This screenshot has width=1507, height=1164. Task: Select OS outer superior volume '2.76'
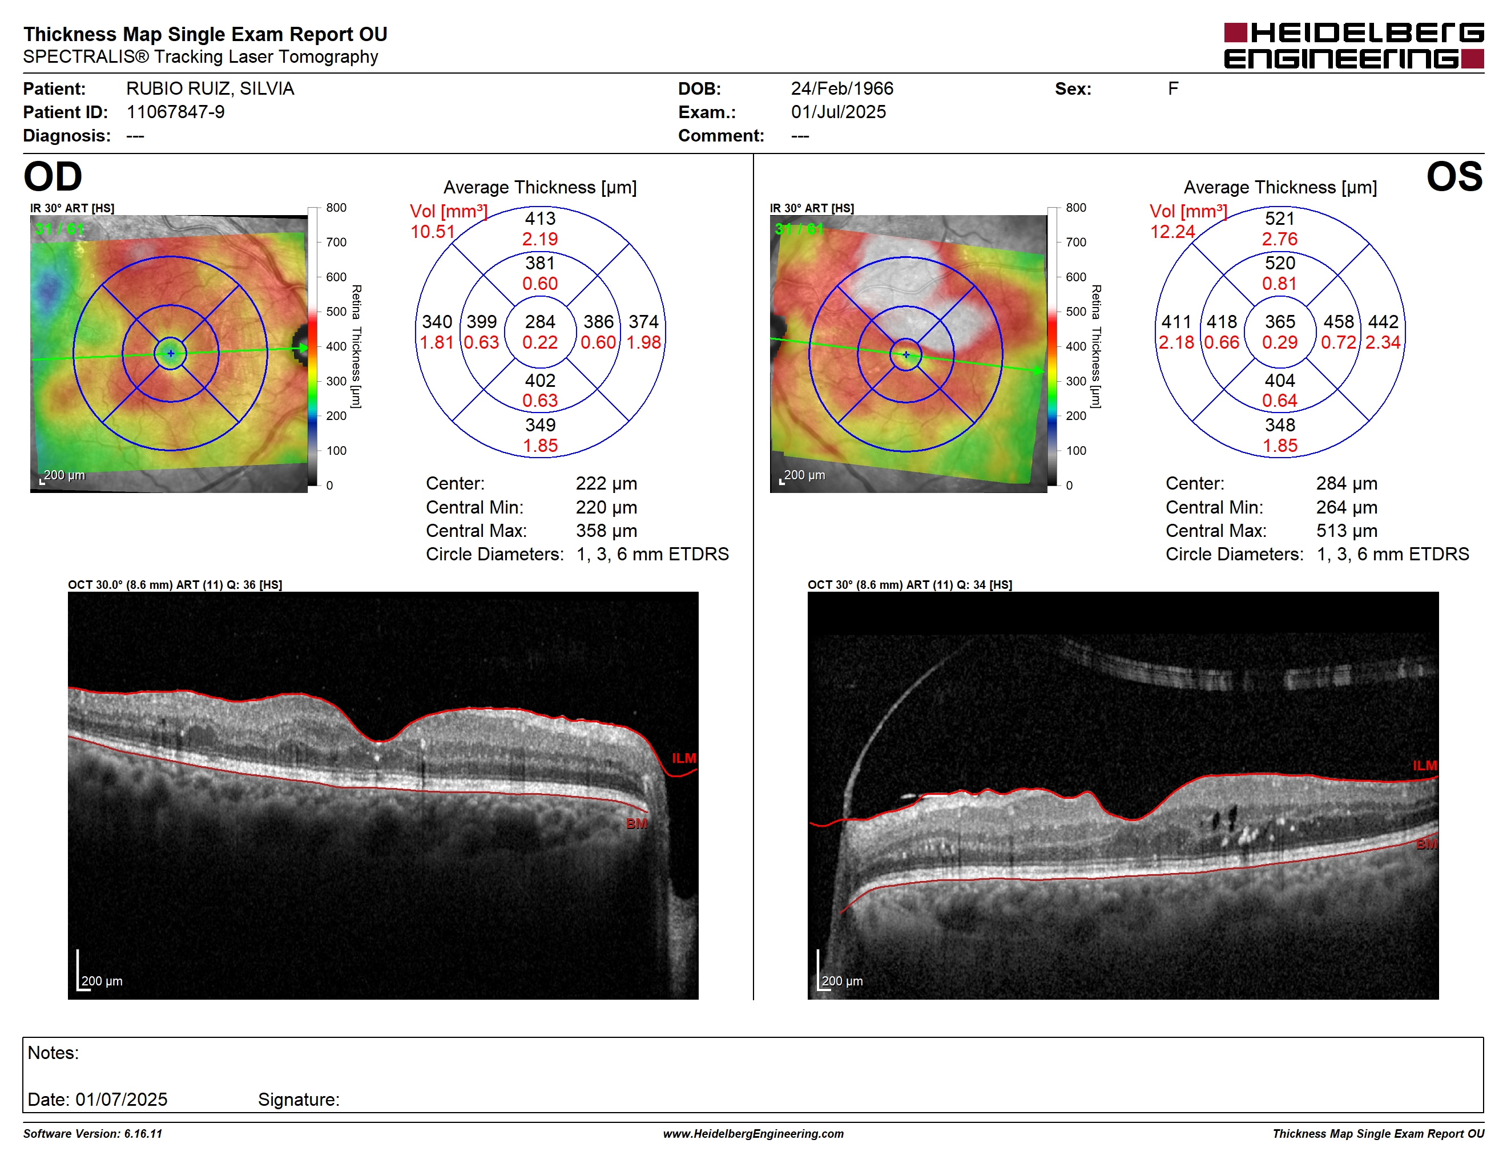point(1280,239)
